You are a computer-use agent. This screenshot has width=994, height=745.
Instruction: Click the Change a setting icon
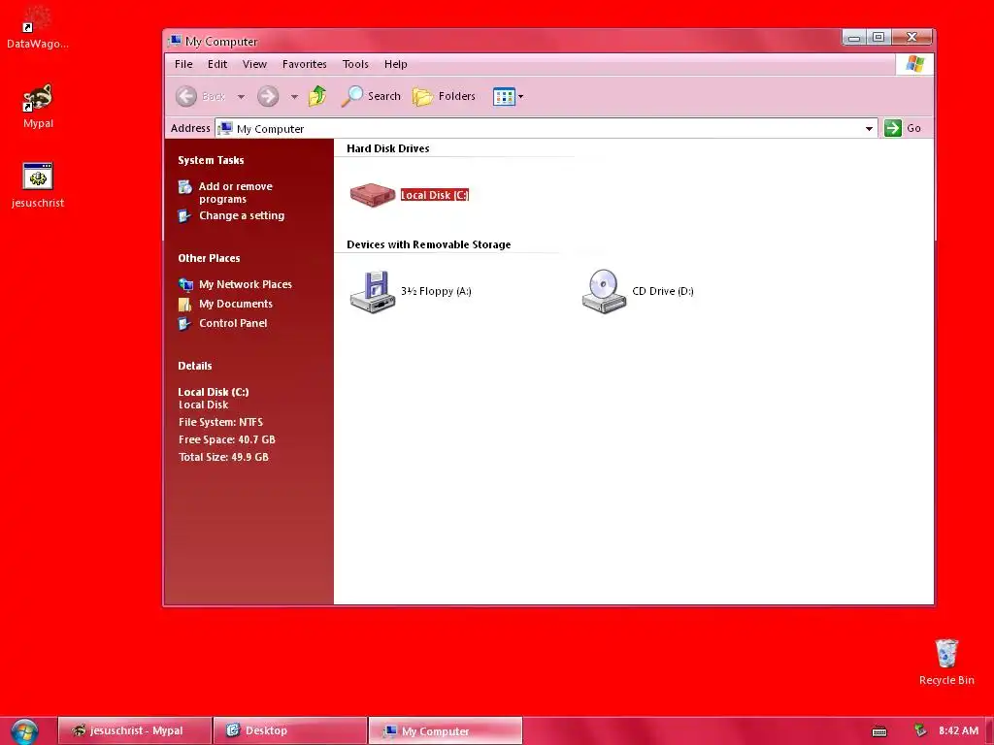pos(184,216)
